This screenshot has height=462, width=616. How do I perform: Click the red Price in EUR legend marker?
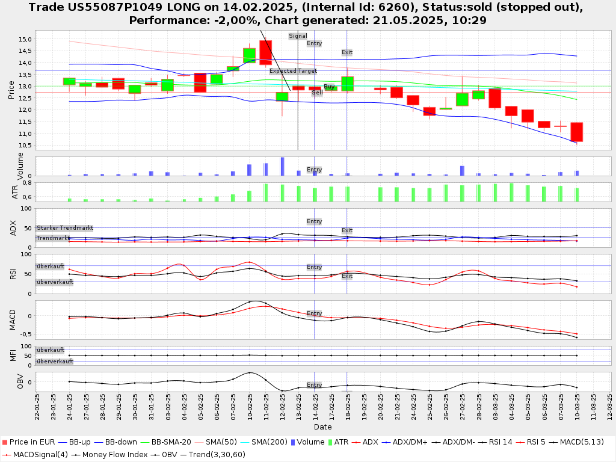pos(5,442)
